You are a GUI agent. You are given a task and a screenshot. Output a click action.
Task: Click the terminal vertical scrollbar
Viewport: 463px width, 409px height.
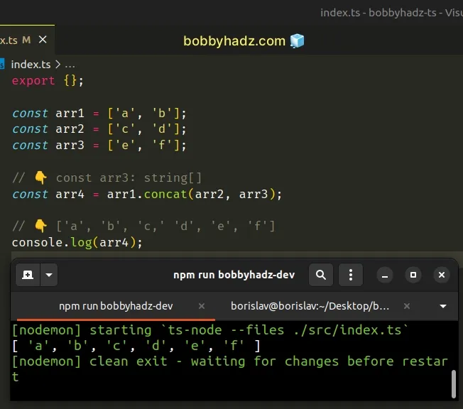454,384
